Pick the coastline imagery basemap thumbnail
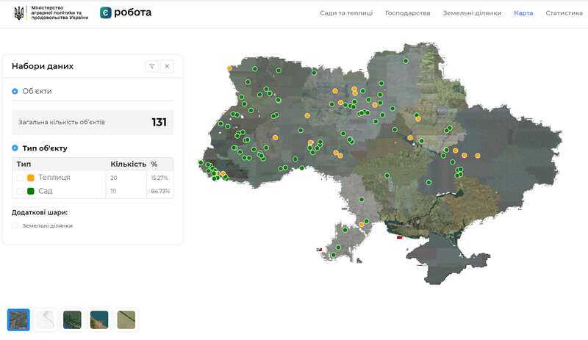Image resolution: width=588 pixels, height=340 pixels. [99, 319]
